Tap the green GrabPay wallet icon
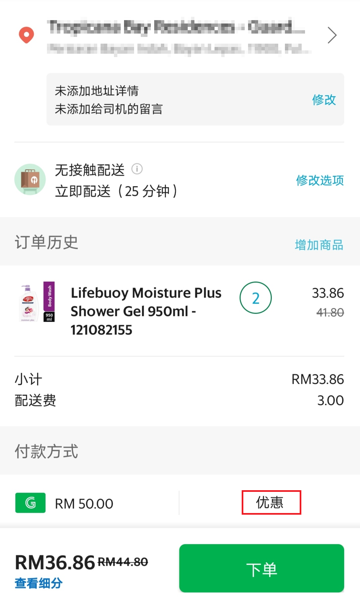The image size is (360, 605). [x=31, y=503]
